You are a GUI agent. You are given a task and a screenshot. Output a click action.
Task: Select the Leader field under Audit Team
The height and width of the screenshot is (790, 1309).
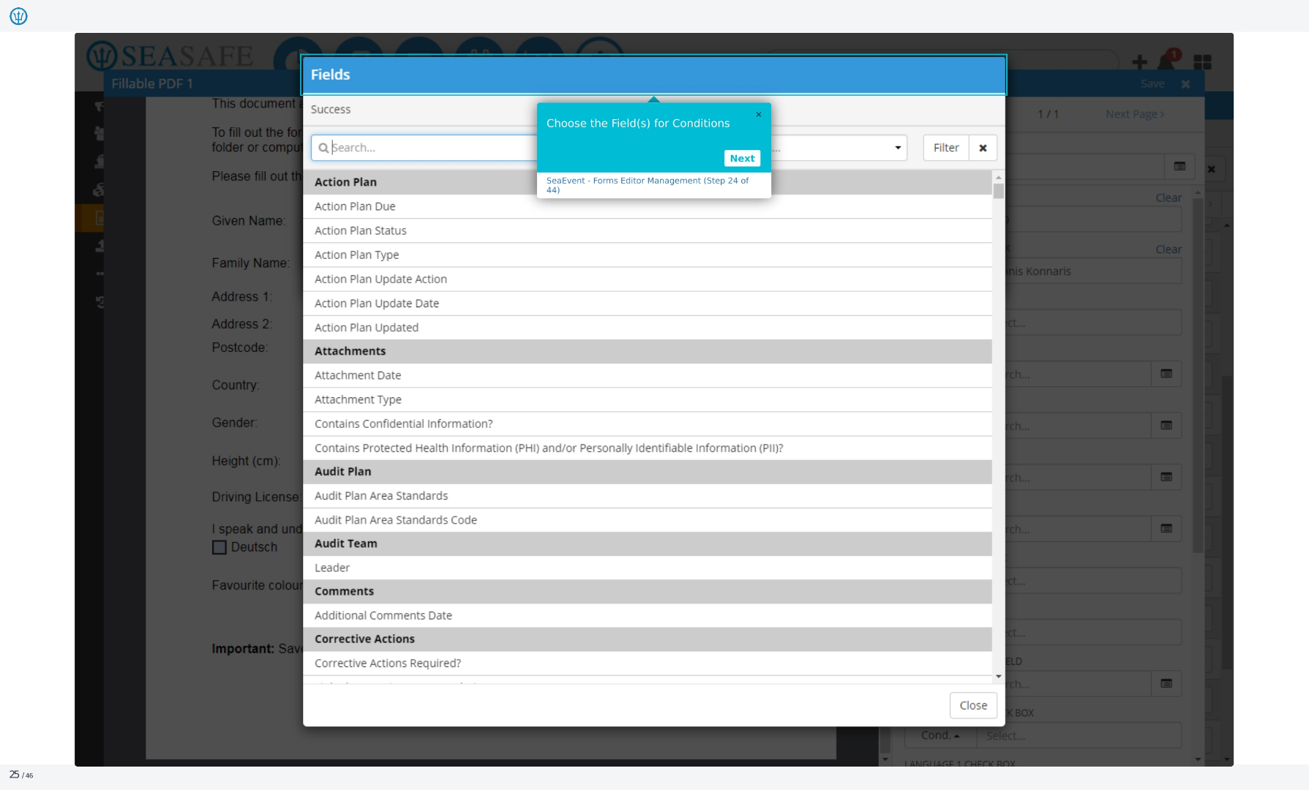click(648, 568)
